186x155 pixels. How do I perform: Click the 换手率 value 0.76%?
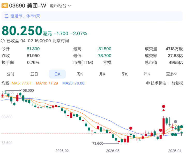[x=33, y=63]
